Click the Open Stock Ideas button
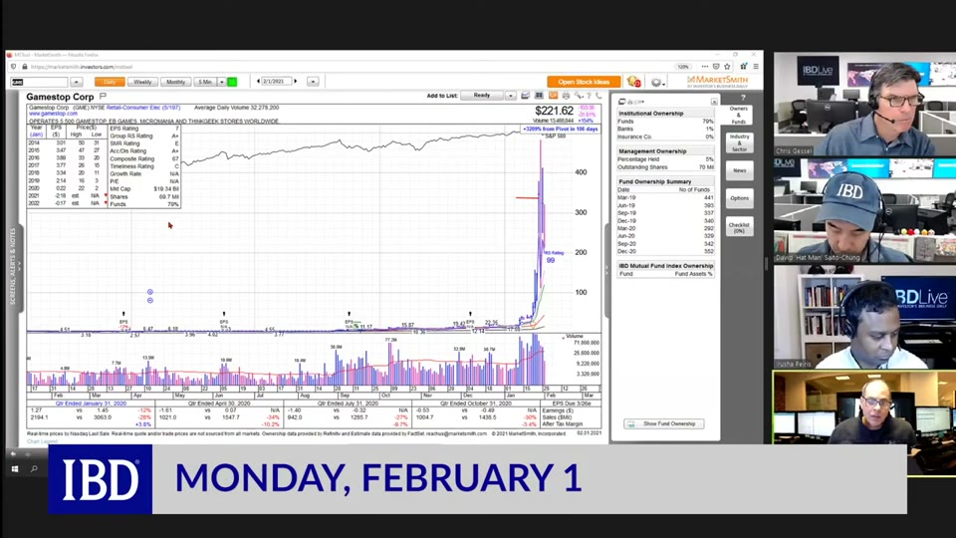The width and height of the screenshot is (956, 538). (584, 82)
